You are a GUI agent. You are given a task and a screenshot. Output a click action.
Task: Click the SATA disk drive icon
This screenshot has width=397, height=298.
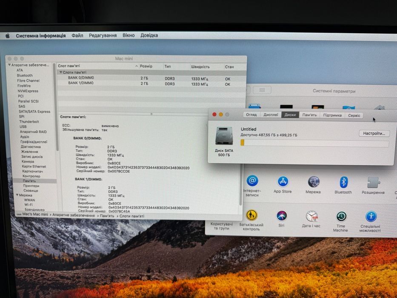coord(224,136)
